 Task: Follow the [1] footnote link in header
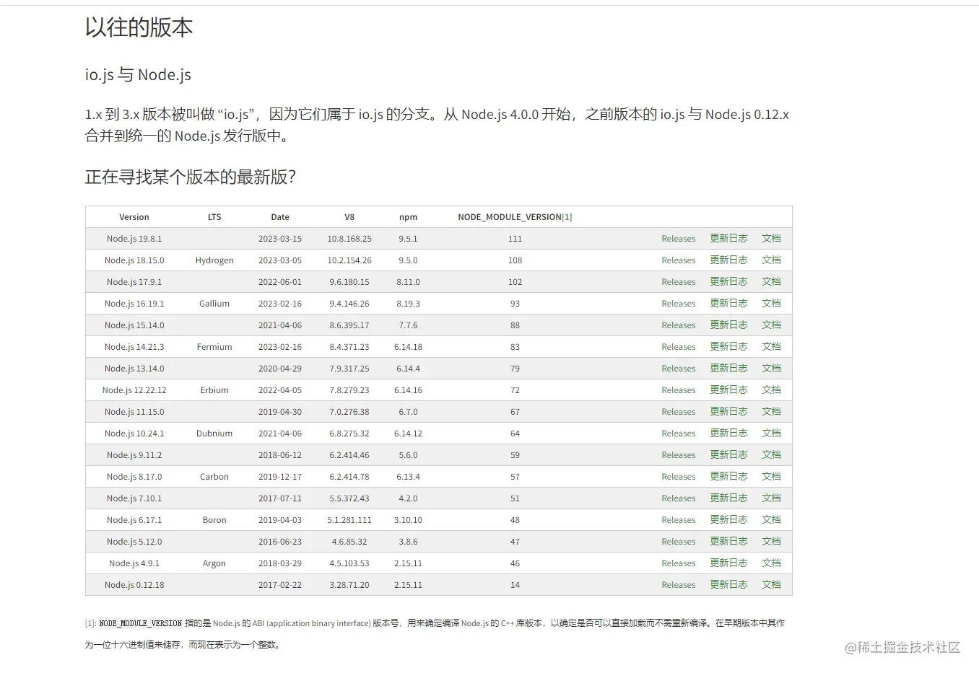pyautogui.click(x=567, y=217)
